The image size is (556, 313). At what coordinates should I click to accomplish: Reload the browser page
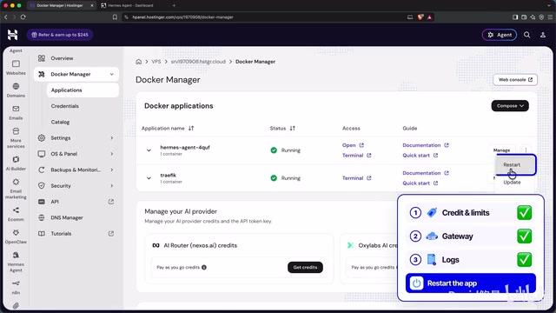click(23, 17)
